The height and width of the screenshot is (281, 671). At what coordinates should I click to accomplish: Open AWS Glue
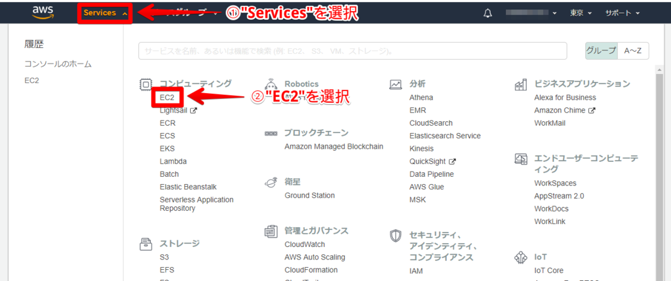coord(427,187)
